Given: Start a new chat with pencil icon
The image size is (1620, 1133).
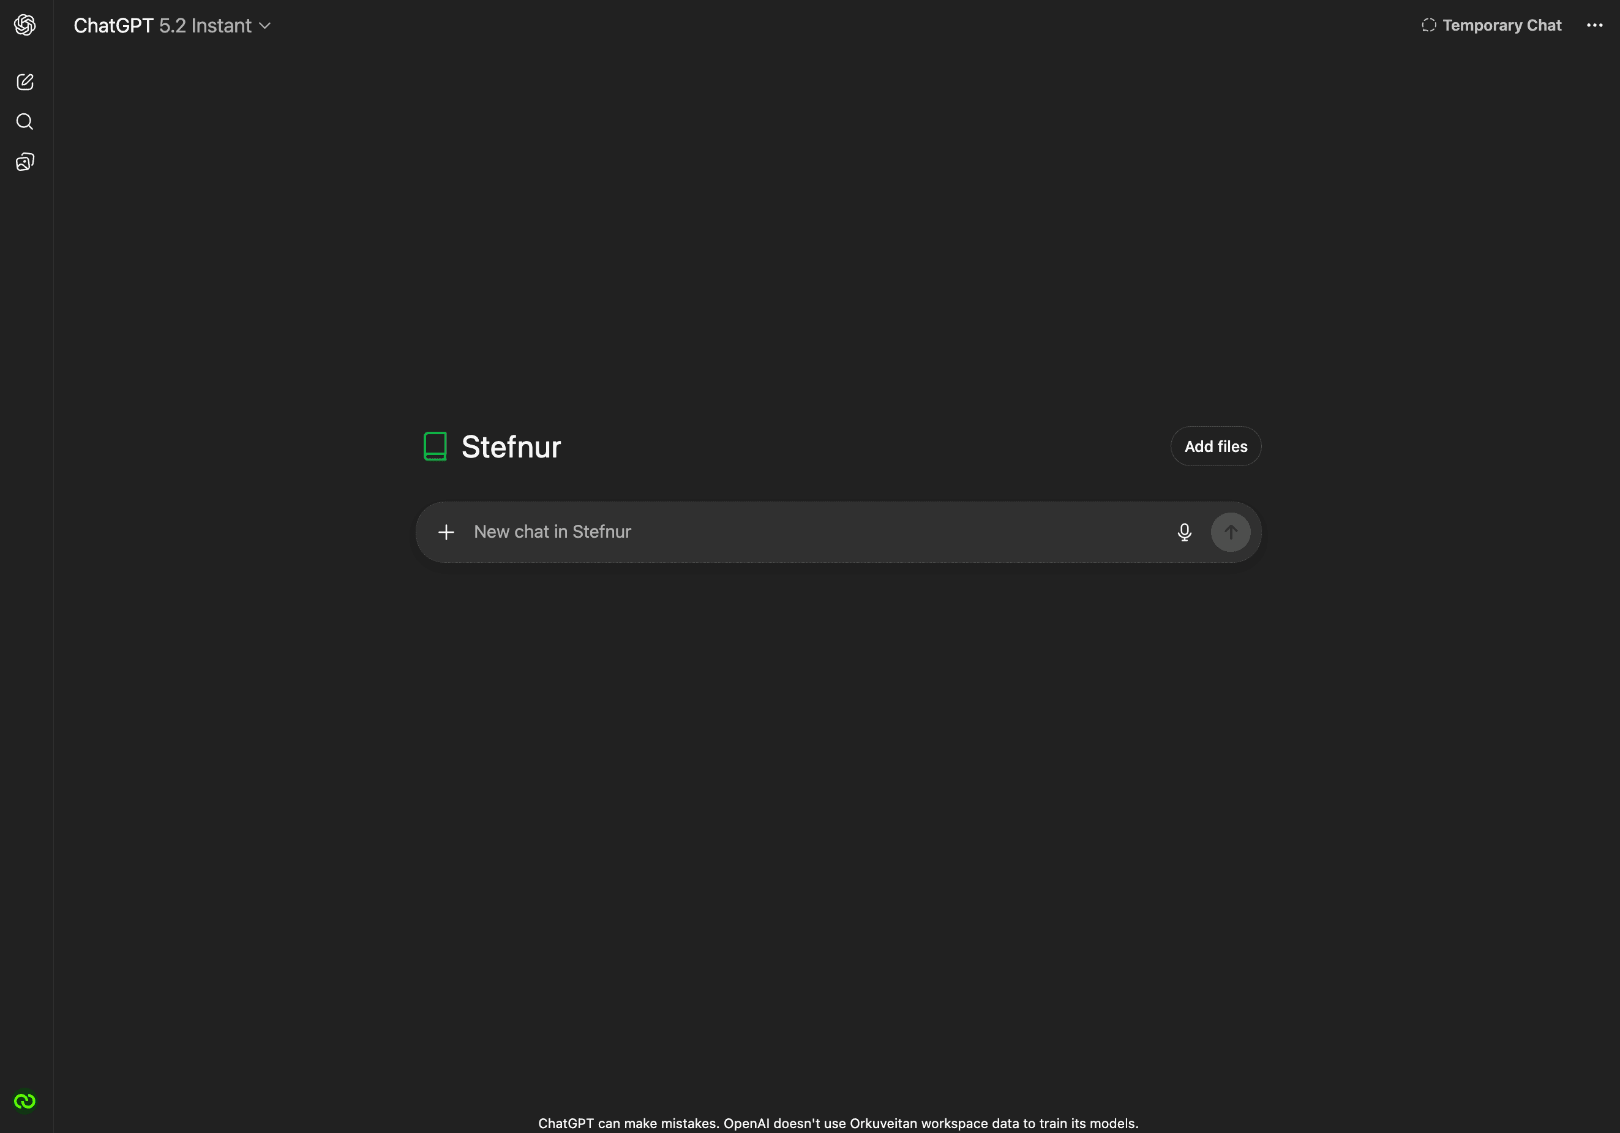Looking at the screenshot, I should coord(24,82).
